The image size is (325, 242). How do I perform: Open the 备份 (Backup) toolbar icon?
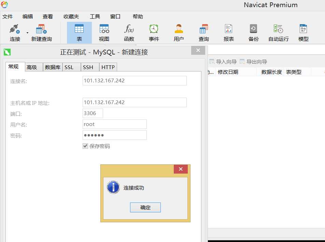coord(253,33)
